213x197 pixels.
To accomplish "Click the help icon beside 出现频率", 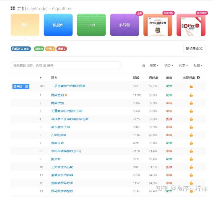I will 198,77.
